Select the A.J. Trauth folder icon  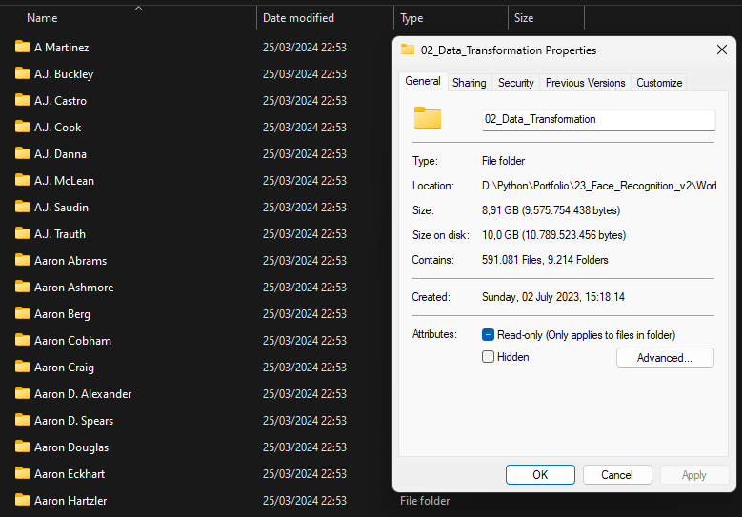[x=22, y=233]
